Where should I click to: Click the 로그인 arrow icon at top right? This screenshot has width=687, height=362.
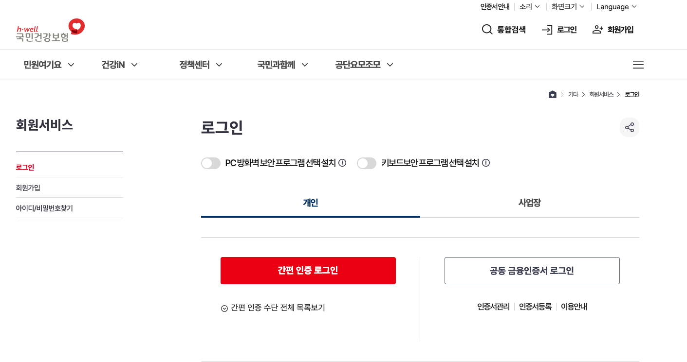(546, 30)
